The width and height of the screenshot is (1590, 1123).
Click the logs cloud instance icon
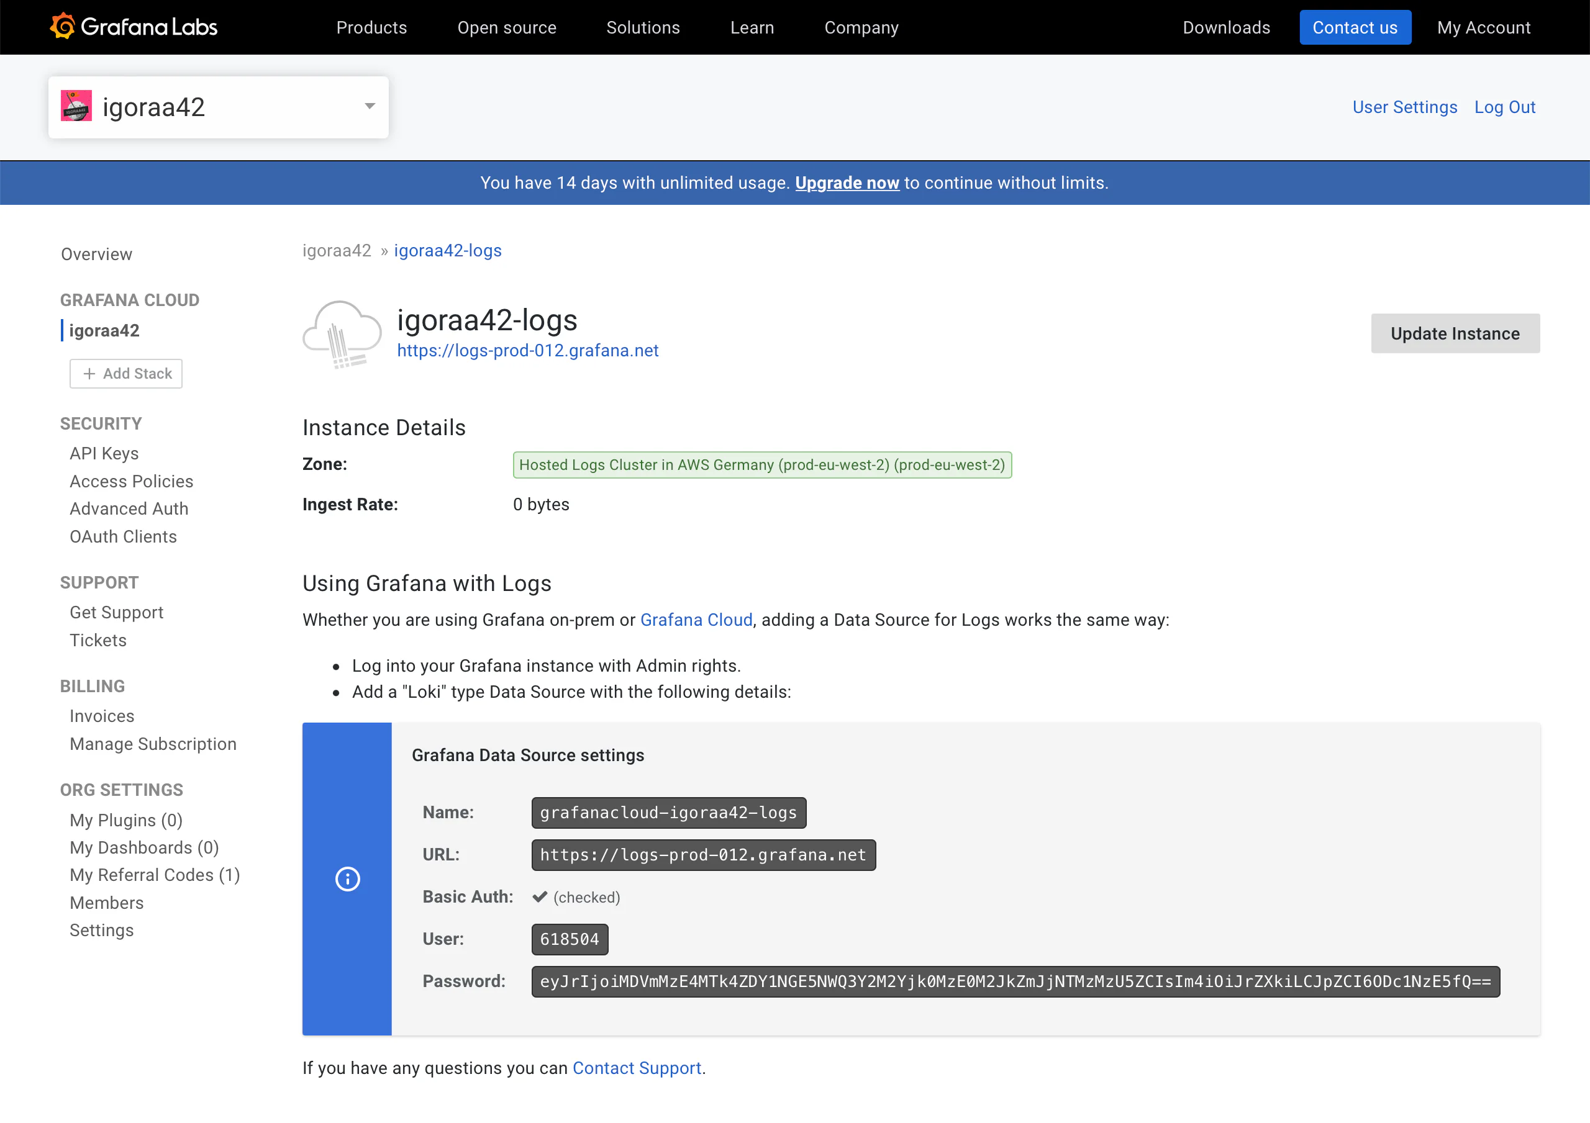tap(342, 334)
